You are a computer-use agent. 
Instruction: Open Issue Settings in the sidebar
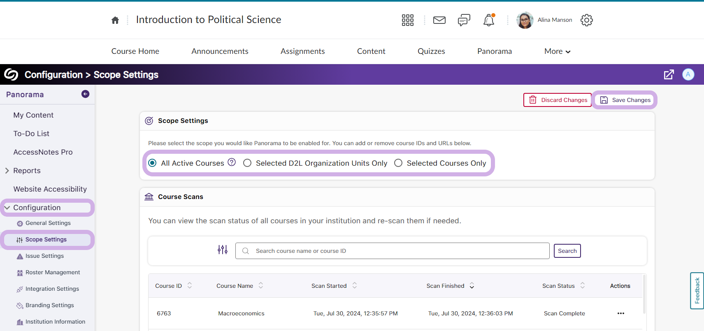(x=44, y=256)
